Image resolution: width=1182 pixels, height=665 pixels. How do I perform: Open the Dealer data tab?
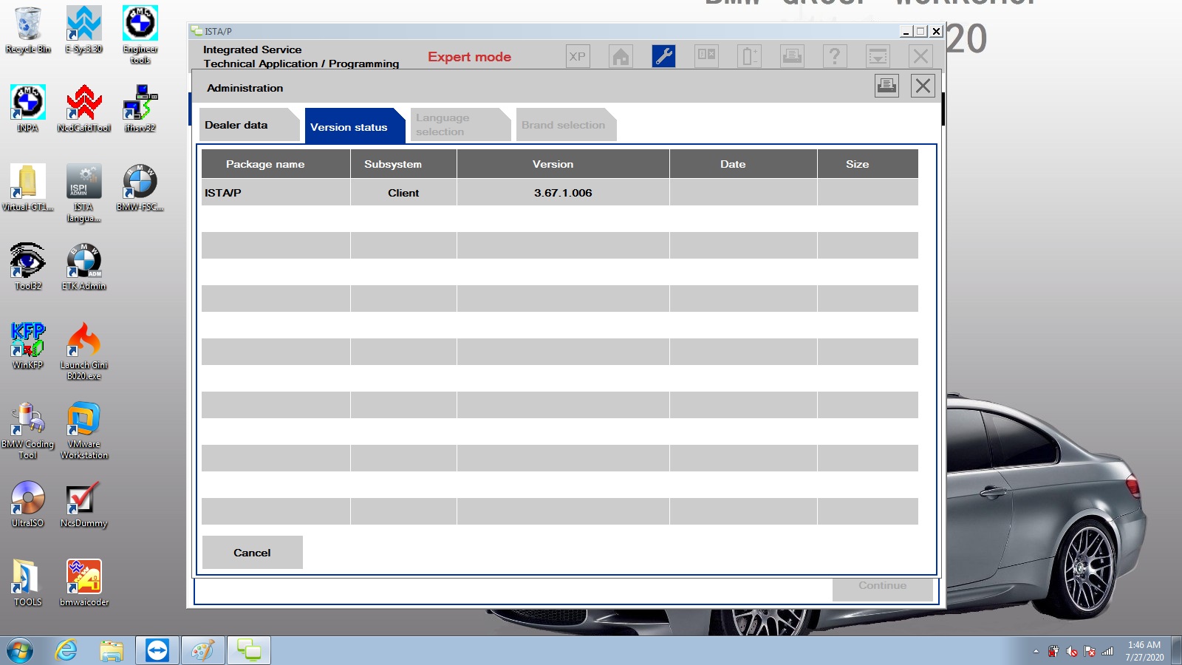coord(249,125)
